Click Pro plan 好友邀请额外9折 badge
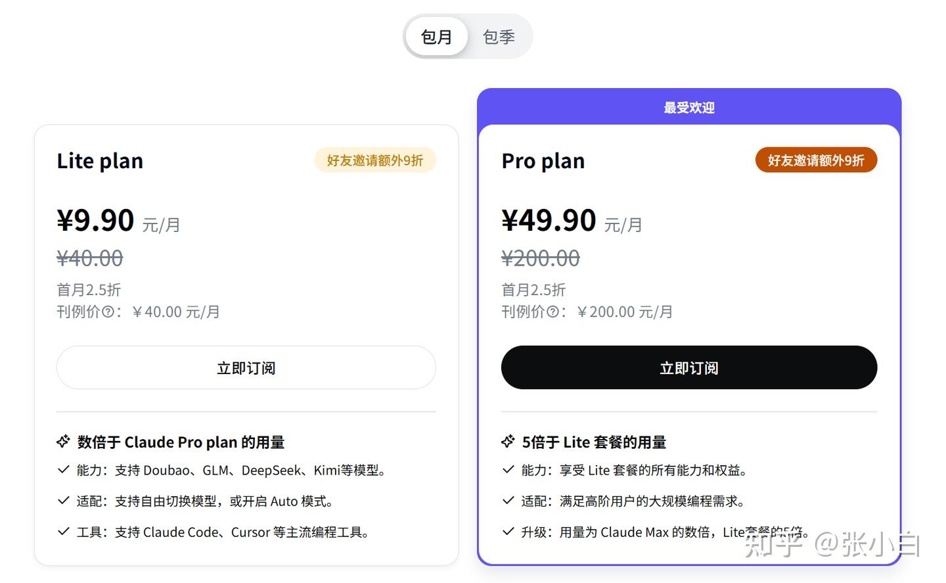Image resolution: width=946 pixels, height=583 pixels. pos(815,160)
